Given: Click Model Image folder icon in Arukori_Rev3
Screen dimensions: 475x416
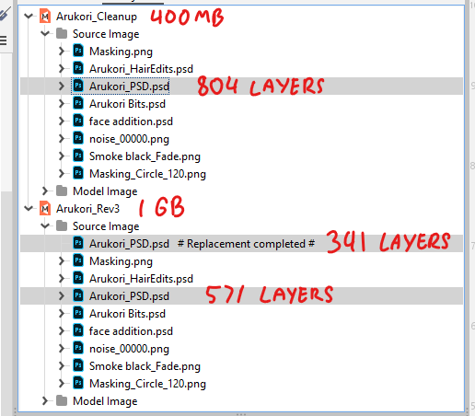Looking at the screenshot, I should (x=62, y=400).
